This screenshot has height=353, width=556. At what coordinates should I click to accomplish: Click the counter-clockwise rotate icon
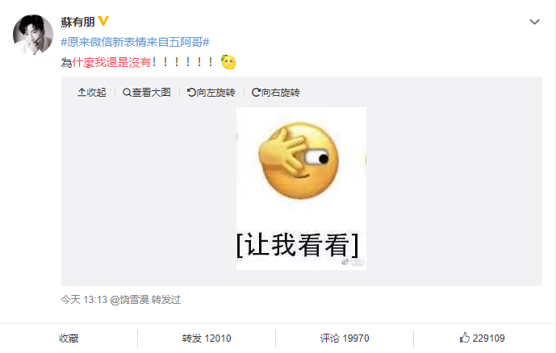click(191, 93)
